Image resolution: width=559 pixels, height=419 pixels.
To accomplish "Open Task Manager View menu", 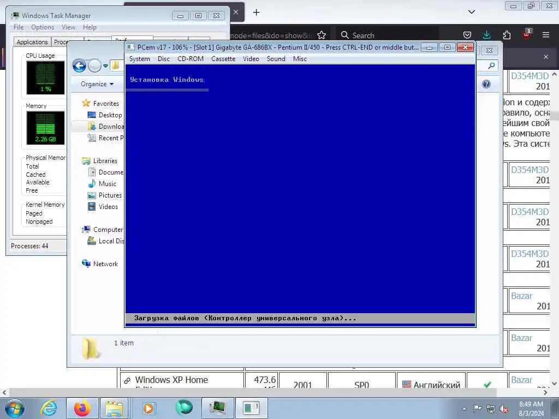I will 68,27.
